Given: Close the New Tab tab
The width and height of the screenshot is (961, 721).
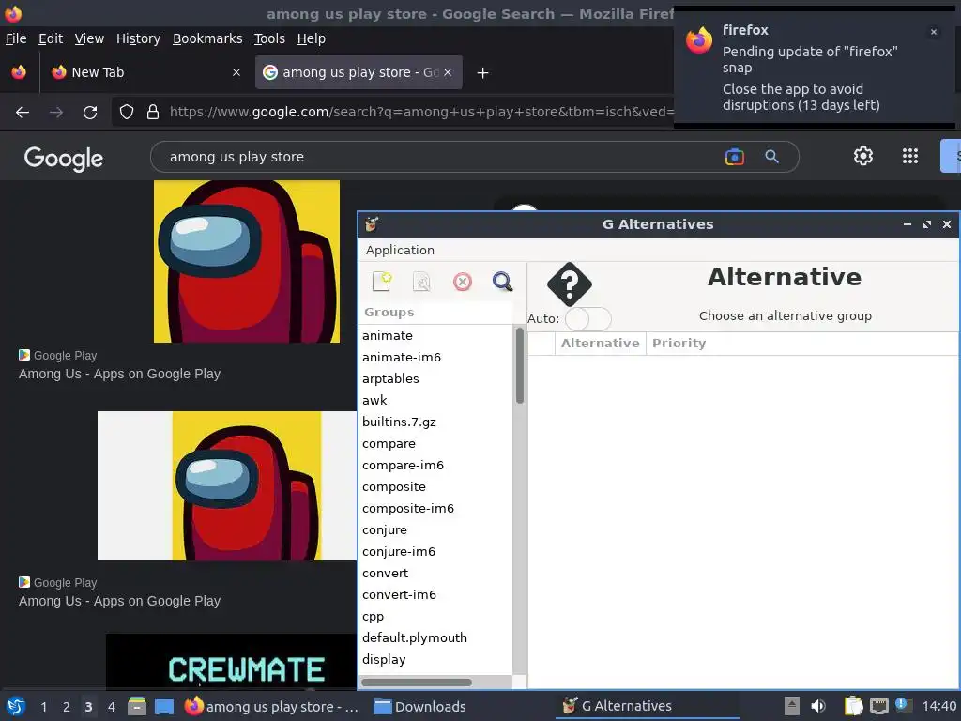Looking at the screenshot, I should click(236, 72).
